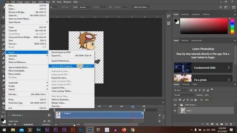
Task: Create a new layer icon
Action: [226, 124]
